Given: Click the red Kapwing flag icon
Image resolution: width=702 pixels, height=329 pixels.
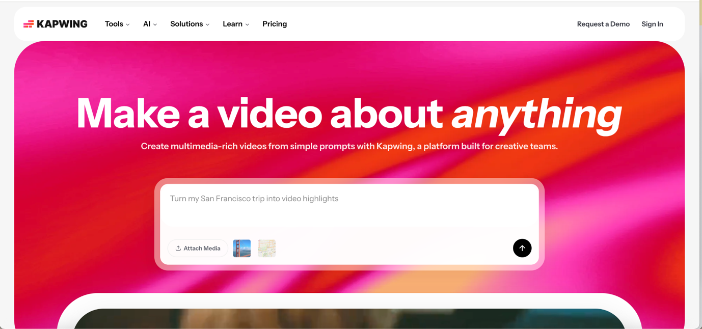Looking at the screenshot, I should pos(29,23).
